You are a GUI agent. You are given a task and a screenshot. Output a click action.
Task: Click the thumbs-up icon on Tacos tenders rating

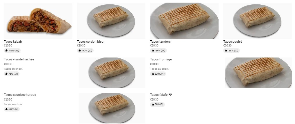(x=153, y=51)
